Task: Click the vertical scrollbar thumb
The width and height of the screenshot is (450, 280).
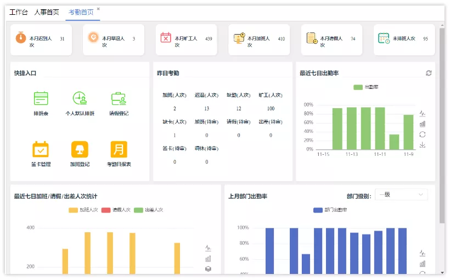Action: 442,125
